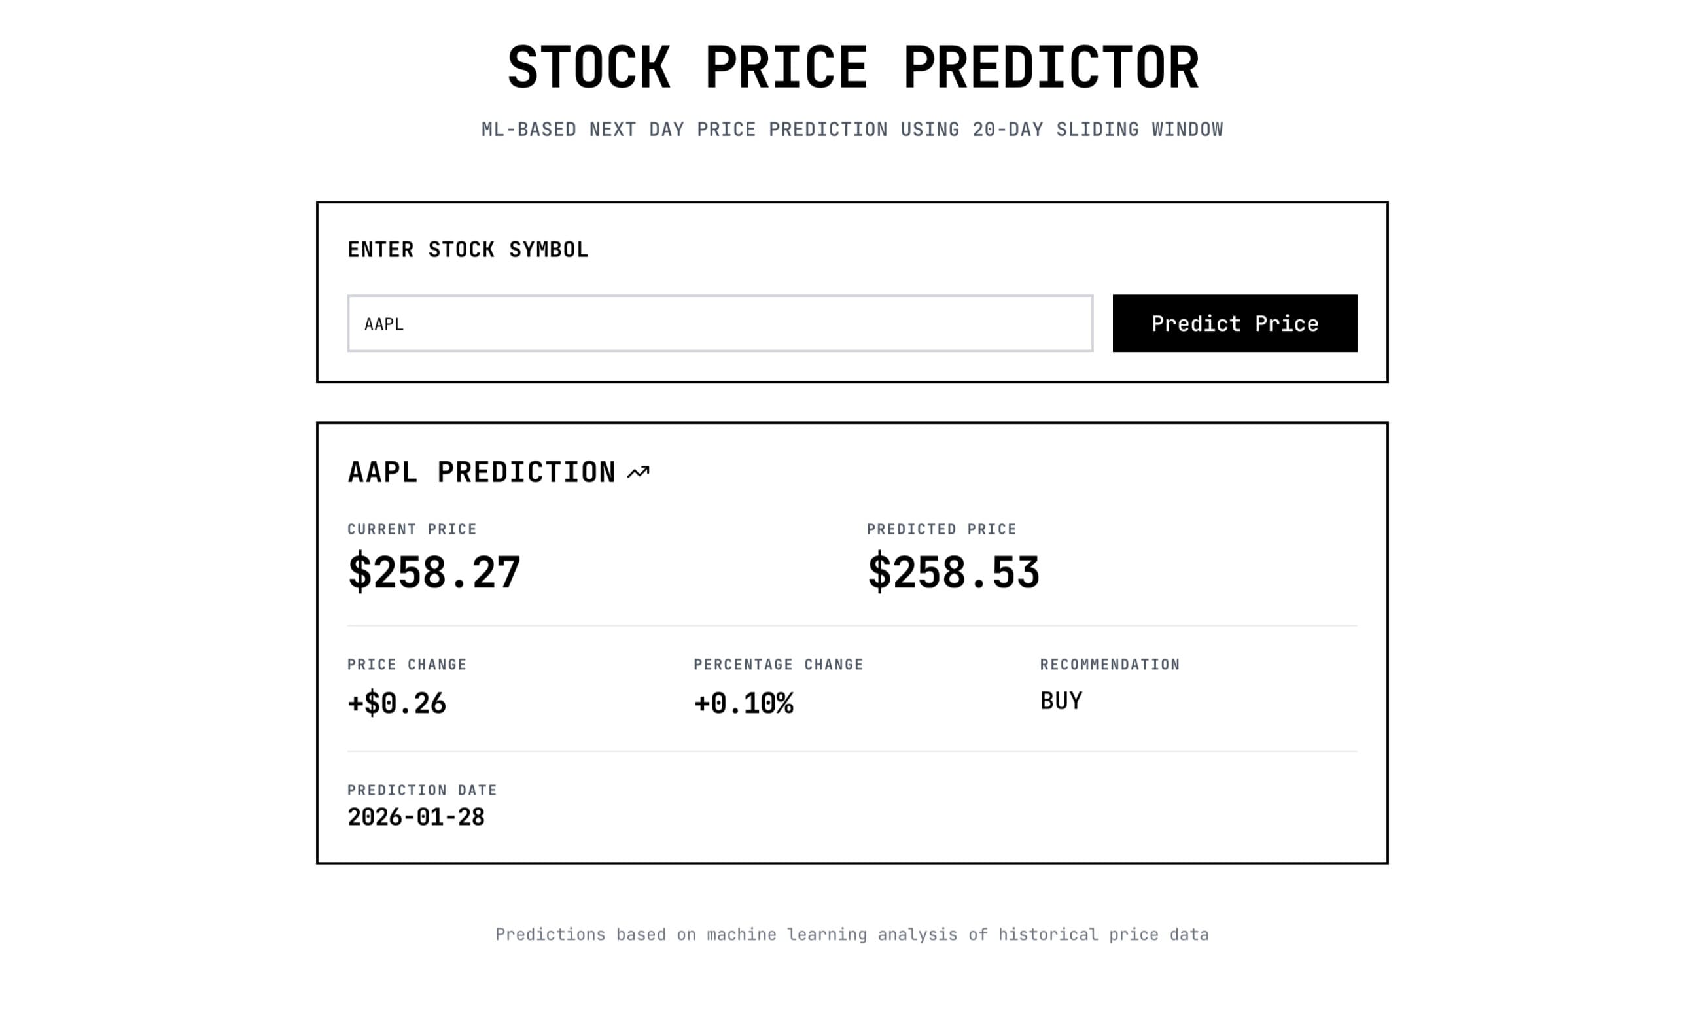Click the PRICE CHANGE label
This screenshot has height=1010, width=1705.
406,663
